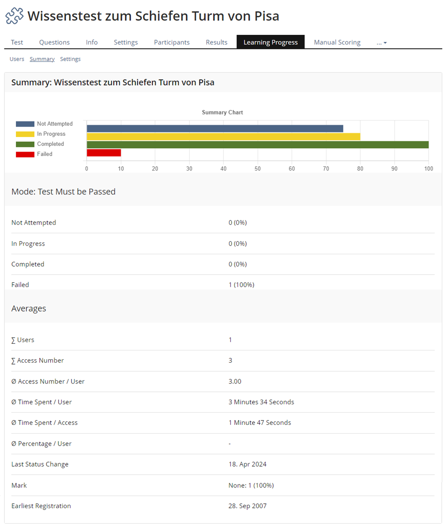Open the Users sub-tab
The height and width of the screenshot is (532, 444).
coord(17,59)
